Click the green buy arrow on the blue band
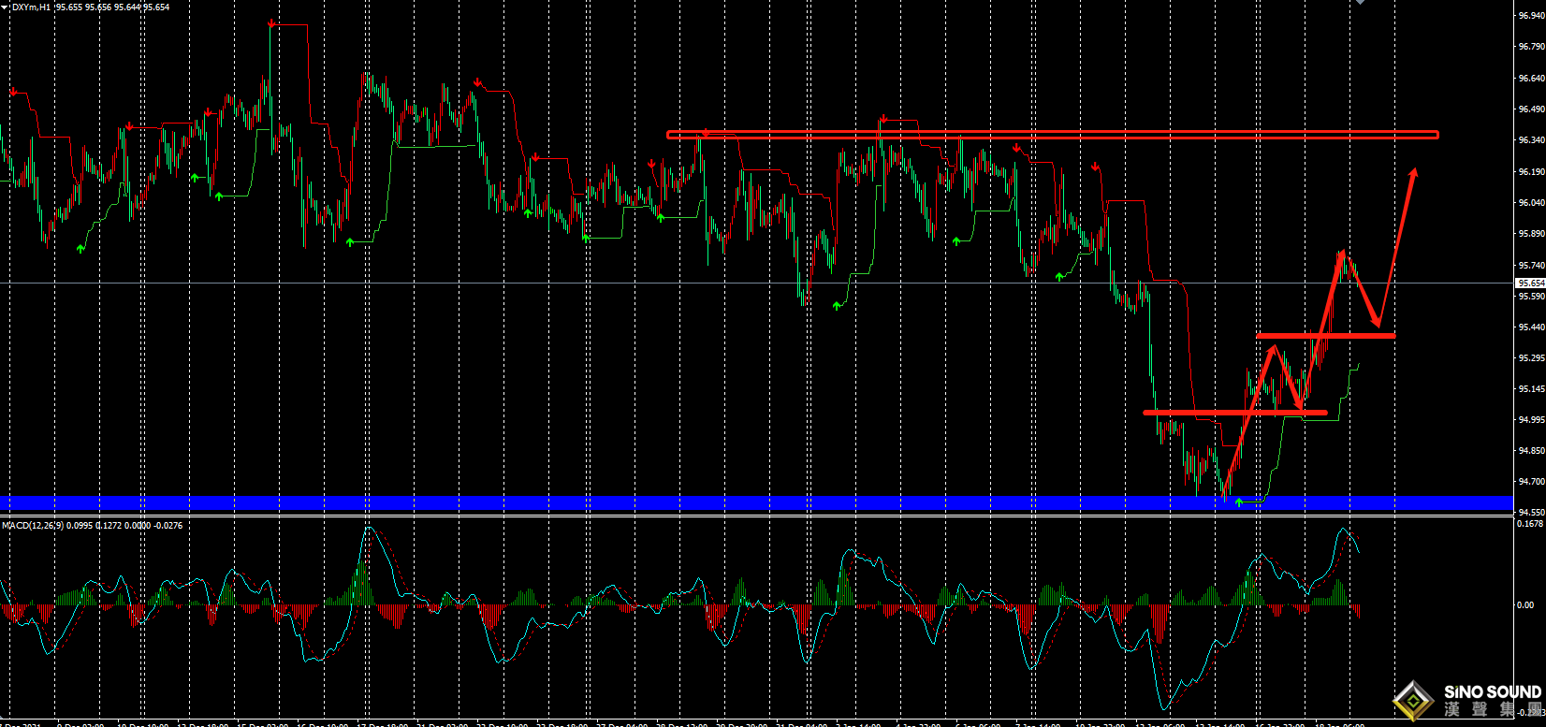This screenshot has width=1546, height=727. (1239, 503)
